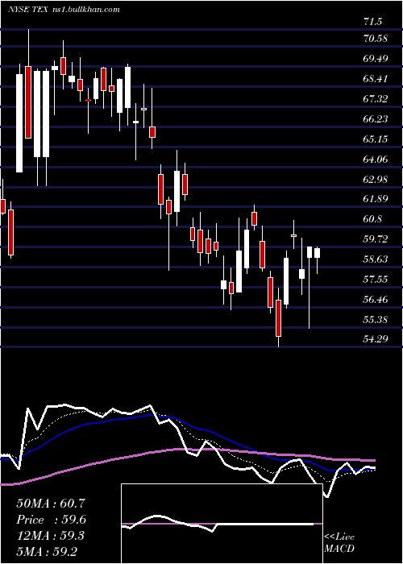Click the 60.8 price axis label
Image resolution: width=403 pixels, height=564 pixels.
coord(373,219)
